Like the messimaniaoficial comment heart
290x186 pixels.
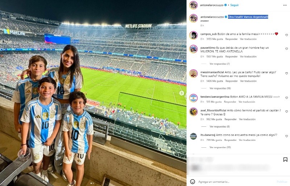click(286, 73)
